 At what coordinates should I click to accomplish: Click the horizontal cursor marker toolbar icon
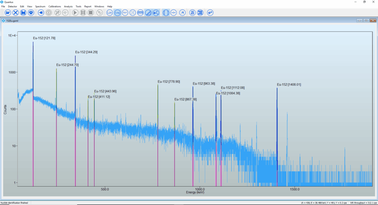pyautogui.click(x=173, y=13)
